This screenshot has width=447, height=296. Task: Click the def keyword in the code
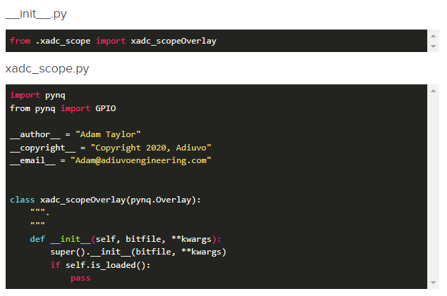pyautogui.click(x=37, y=239)
